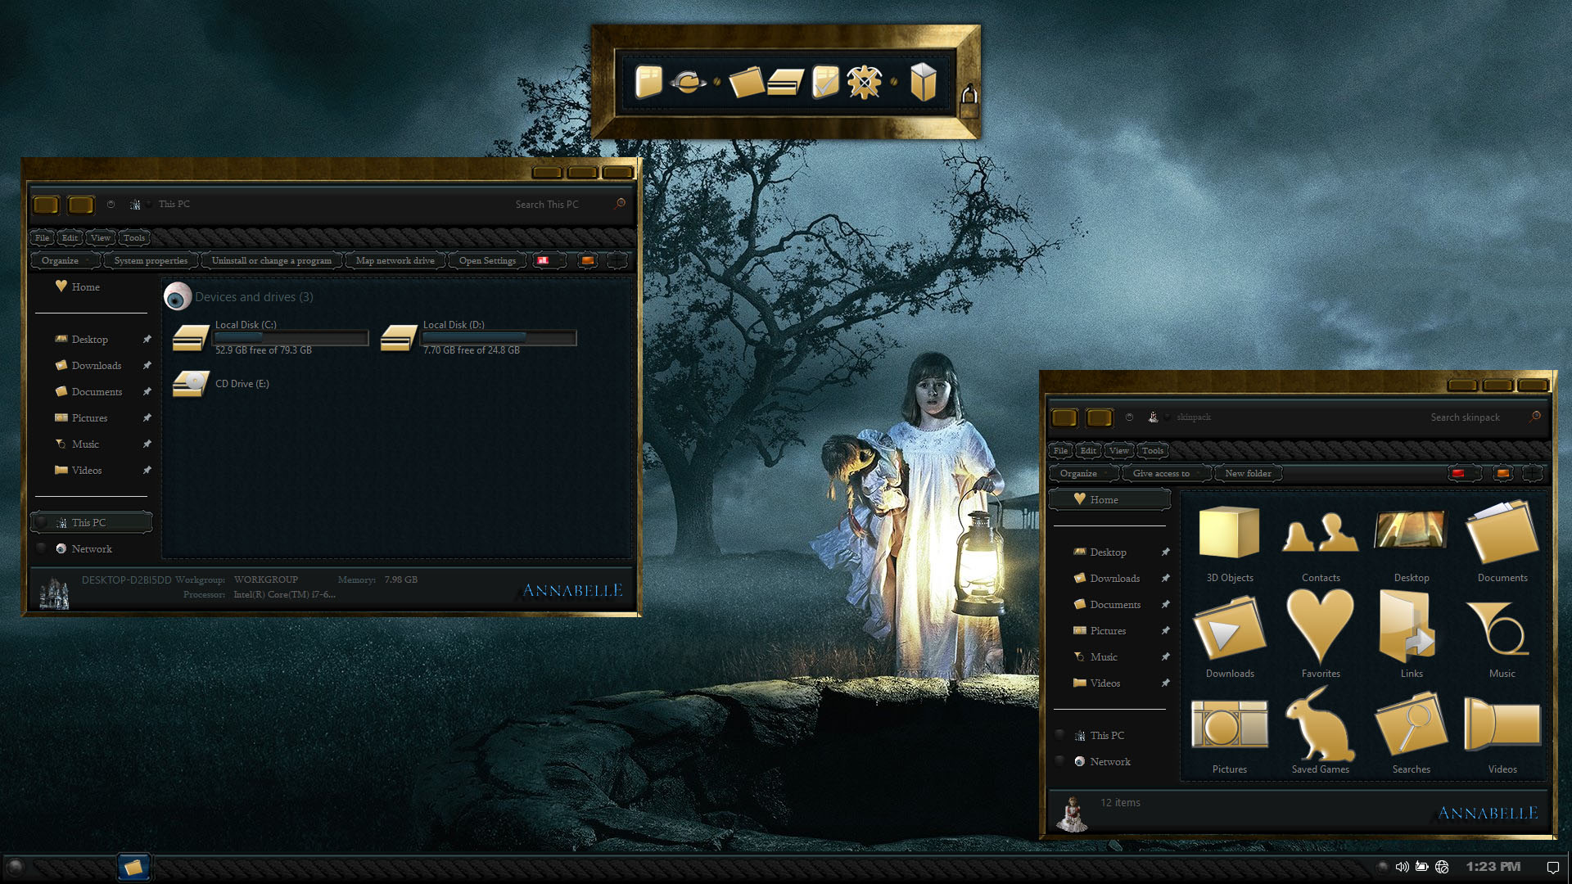Click the volume speaker tray icon

(x=1402, y=867)
